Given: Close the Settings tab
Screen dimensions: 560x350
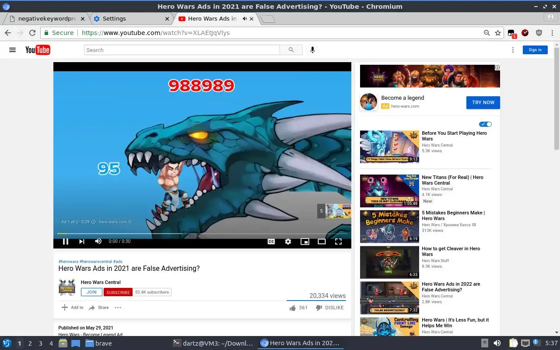Looking at the screenshot, I should pos(167,19).
